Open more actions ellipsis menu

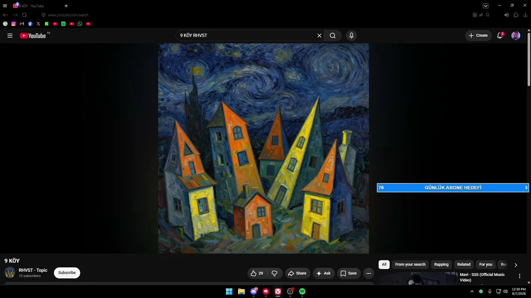(x=368, y=273)
